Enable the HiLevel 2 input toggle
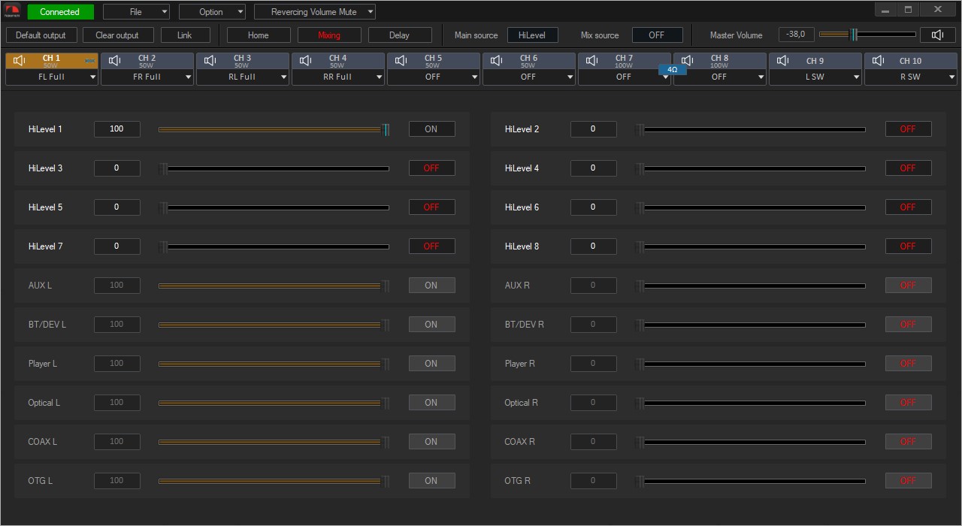This screenshot has height=526, width=962. point(908,129)
